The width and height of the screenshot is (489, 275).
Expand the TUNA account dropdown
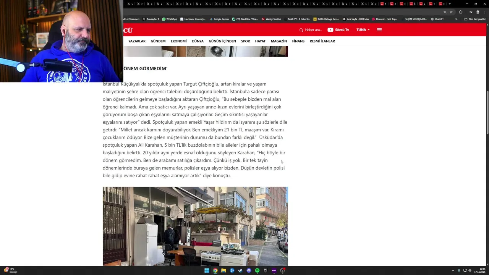click(363, 30)
